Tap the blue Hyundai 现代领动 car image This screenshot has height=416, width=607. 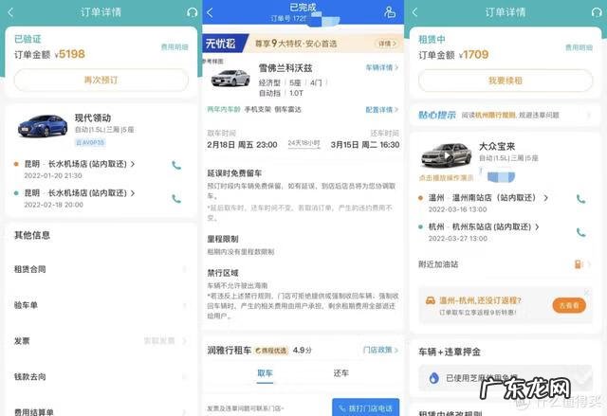pos(43,126)
